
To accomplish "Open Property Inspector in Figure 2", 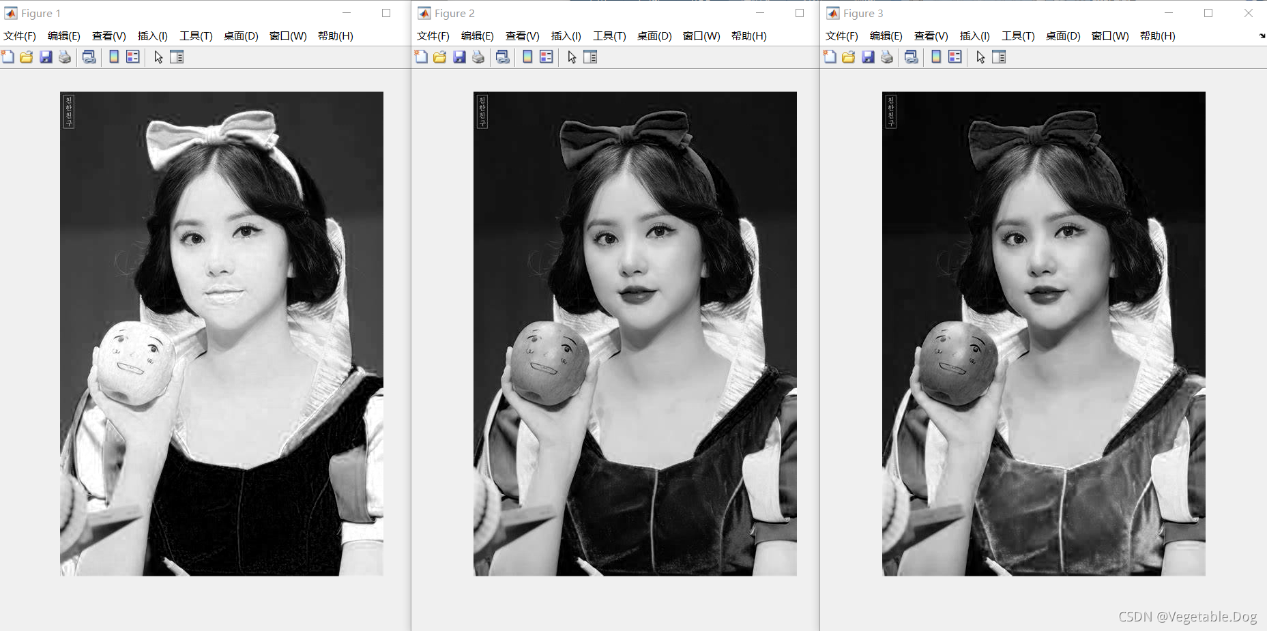I will click(x=590, y=57).
